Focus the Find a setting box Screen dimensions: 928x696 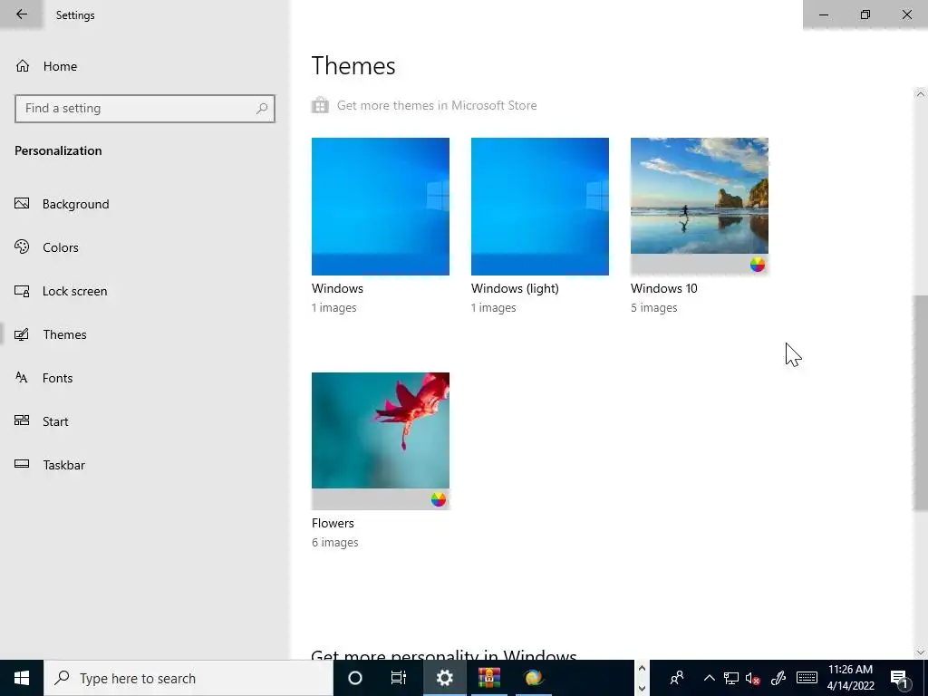[x=145, y=109]
